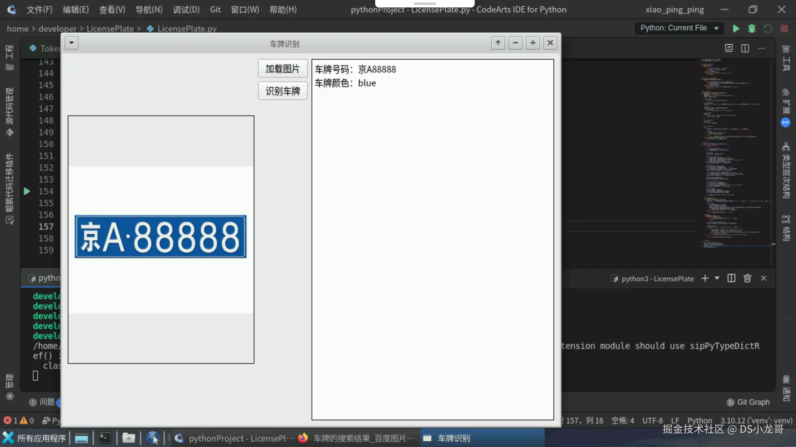The height and width of the screenshot is (447, 796).
Task: Click the 识别车牌 button
Action: [283, 91]
